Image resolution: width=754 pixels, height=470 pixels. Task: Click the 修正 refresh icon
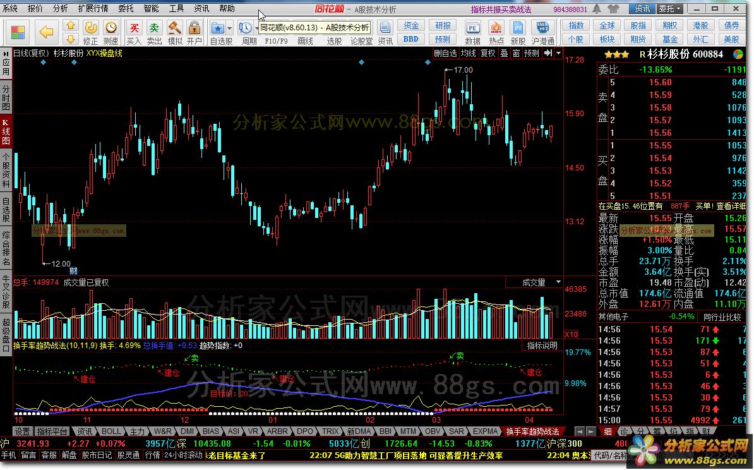[x=90, y=28]
